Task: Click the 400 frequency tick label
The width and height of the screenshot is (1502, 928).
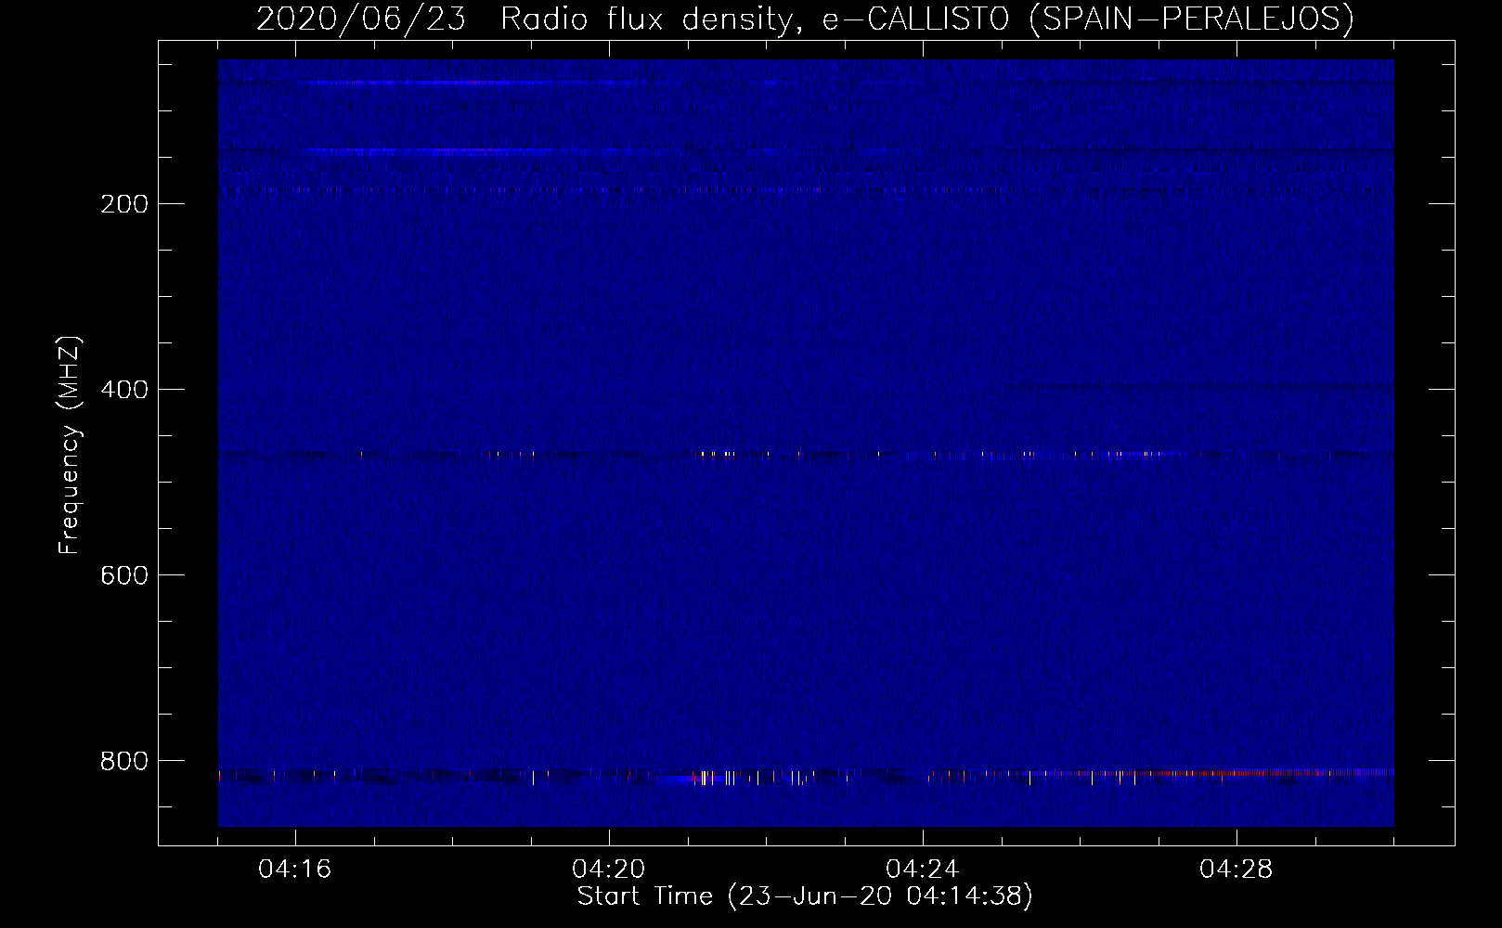Action: click(x=124, y=390)
